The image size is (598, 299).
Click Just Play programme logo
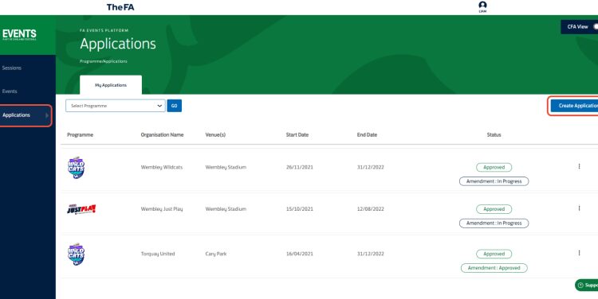click(x=81, y=209)
